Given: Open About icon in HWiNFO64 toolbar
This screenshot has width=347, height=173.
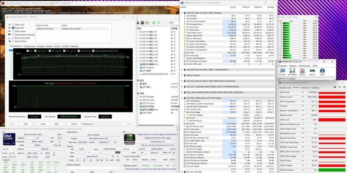Looking at the screenshot, I should pyautogui.click(x=322, y=71).
